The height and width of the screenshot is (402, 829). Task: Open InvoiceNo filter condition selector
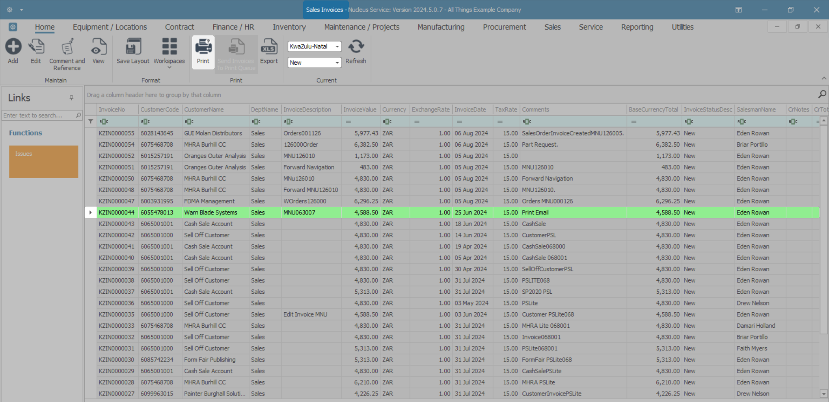[104, 122]
